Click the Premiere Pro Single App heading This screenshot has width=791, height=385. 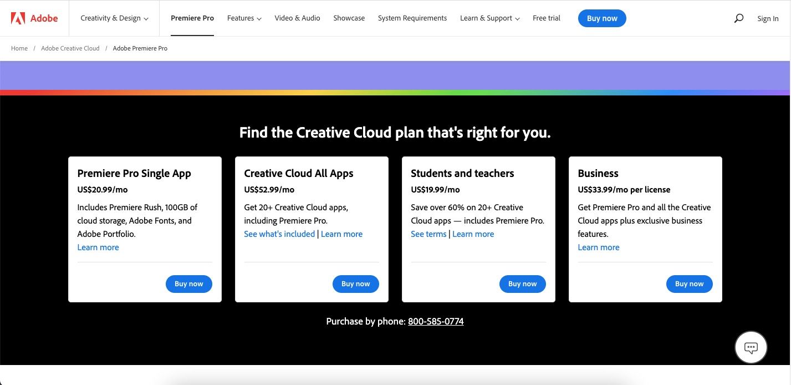[x=134, y=174]
